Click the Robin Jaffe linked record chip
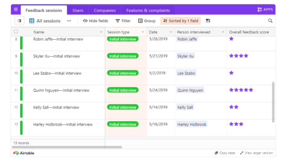Screen dimensions: 288x166 [187, 39]
